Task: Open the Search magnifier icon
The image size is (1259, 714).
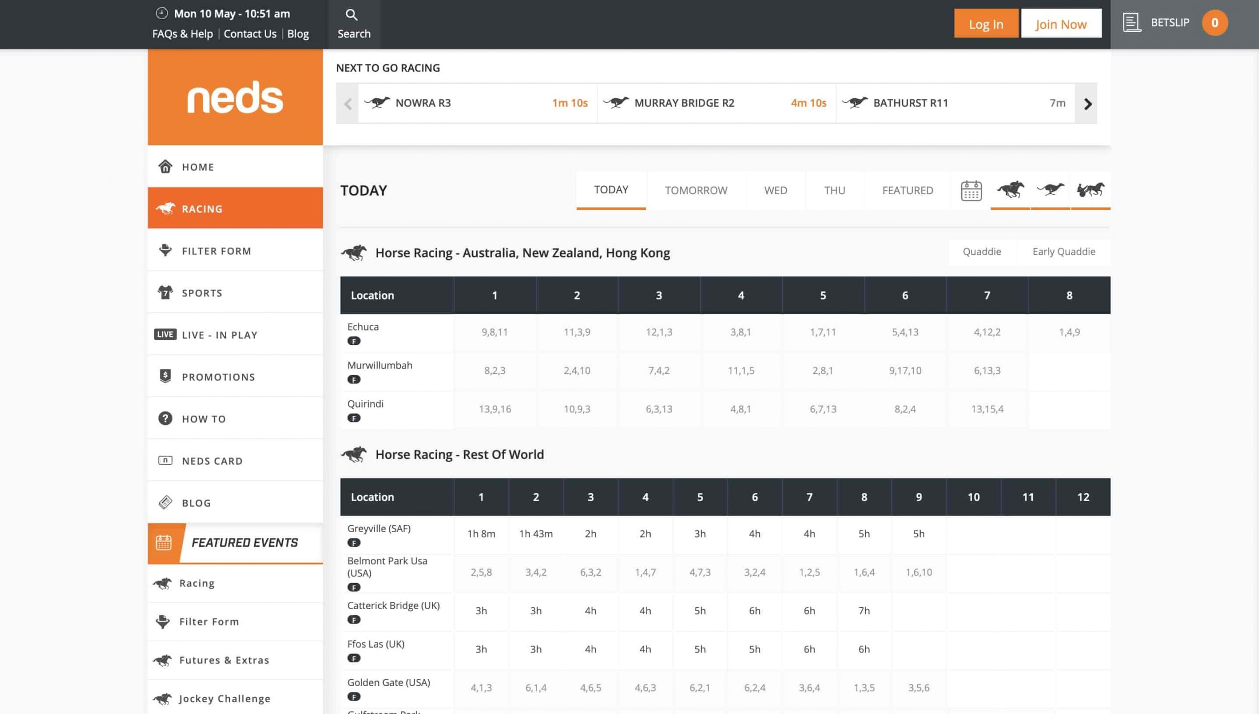Action: (351, 15)
